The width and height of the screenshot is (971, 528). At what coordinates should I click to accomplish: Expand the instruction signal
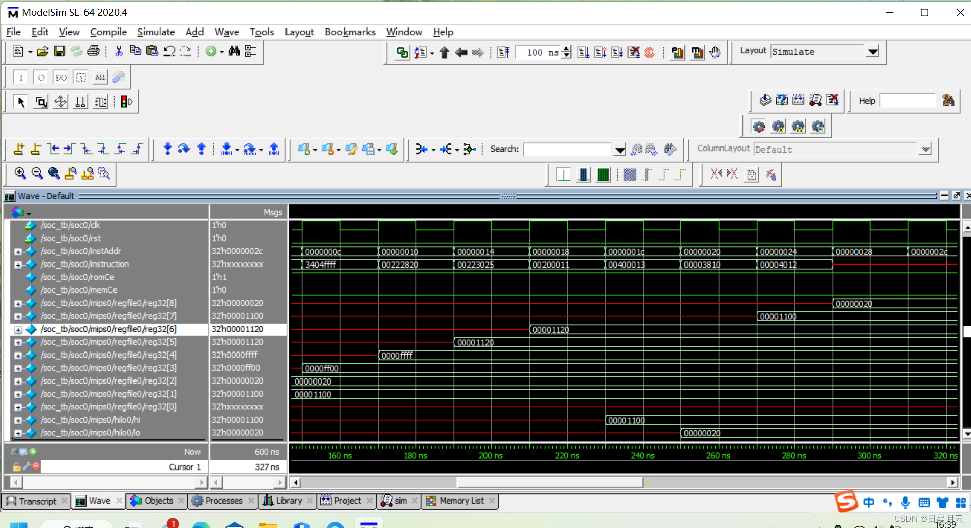(x=18, y=265)
